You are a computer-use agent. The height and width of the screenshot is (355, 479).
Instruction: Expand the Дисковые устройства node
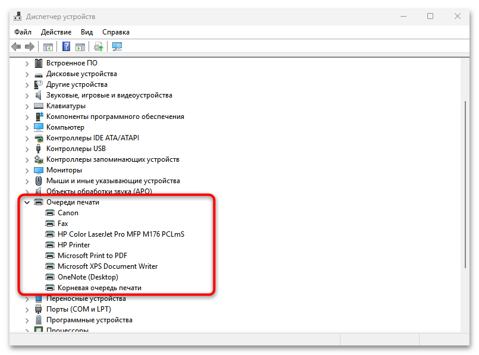(x=27, y=74)
